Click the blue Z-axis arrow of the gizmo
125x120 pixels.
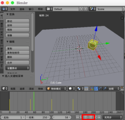tap(96, 29)
